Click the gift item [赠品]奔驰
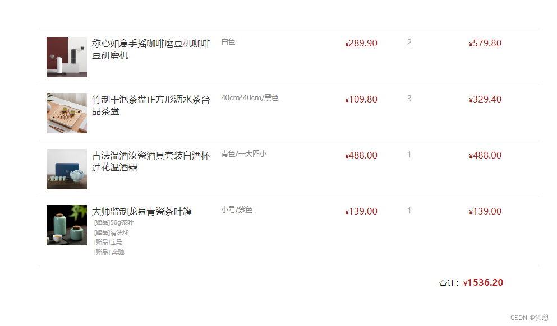This screenshot has width=557, height=326. (109, 252)
